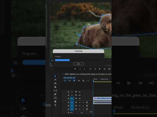The image size is (157, 117).
Task: Click the playhead timecode 00:00:00:00
Action: (x=69, y=78)
